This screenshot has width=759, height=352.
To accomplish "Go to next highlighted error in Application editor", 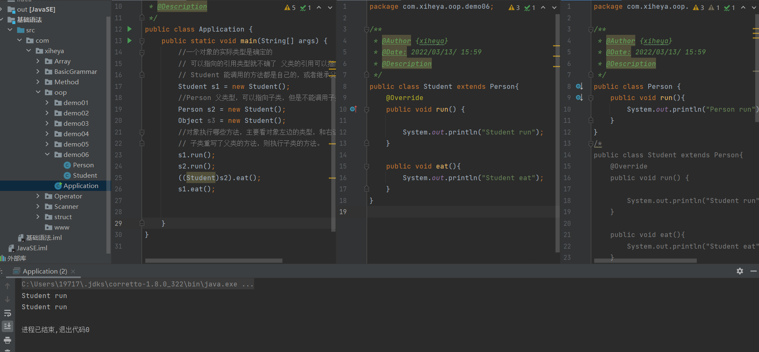I will pyautogui.click(x=330, y=7).
